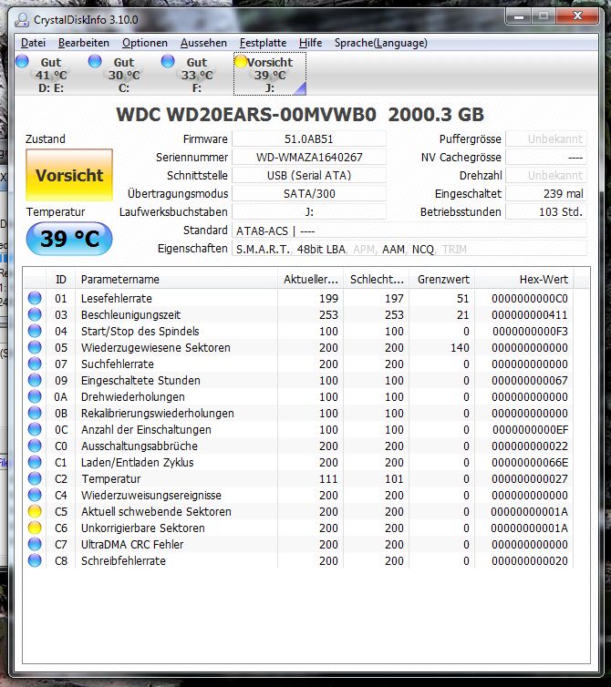Click the CrystalDiskInfo title bar icon

tap(22, 20)
